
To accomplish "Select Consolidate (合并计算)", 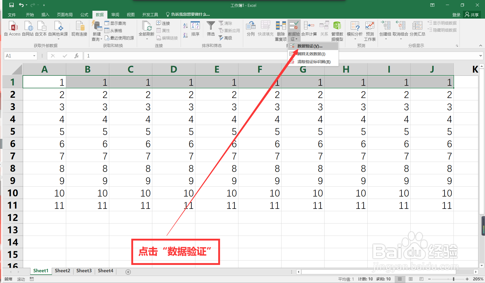I will tap(309, 29).
